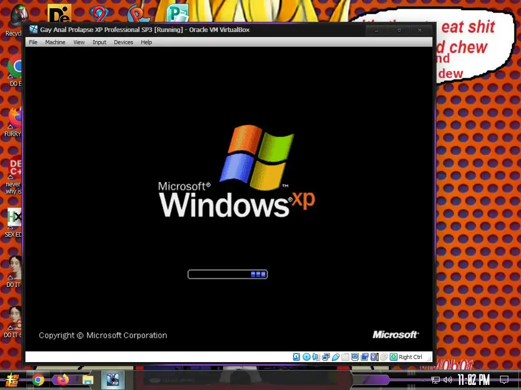Select the Publisher desktop icon at the top
Screen dimensions: 521x390
[178, 13]
